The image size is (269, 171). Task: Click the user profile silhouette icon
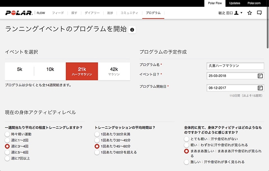click(236, 13)
